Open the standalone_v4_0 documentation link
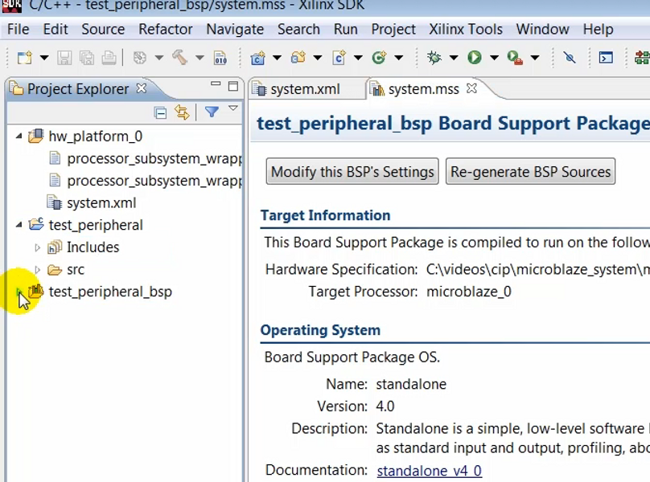Viewport: 650px width, 482px height. tap(429, 470)
